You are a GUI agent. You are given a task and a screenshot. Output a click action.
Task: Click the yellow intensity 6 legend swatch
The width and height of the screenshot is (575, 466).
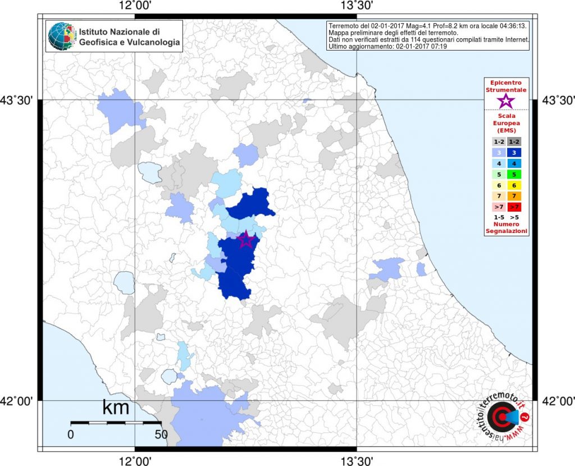(515, 185)
